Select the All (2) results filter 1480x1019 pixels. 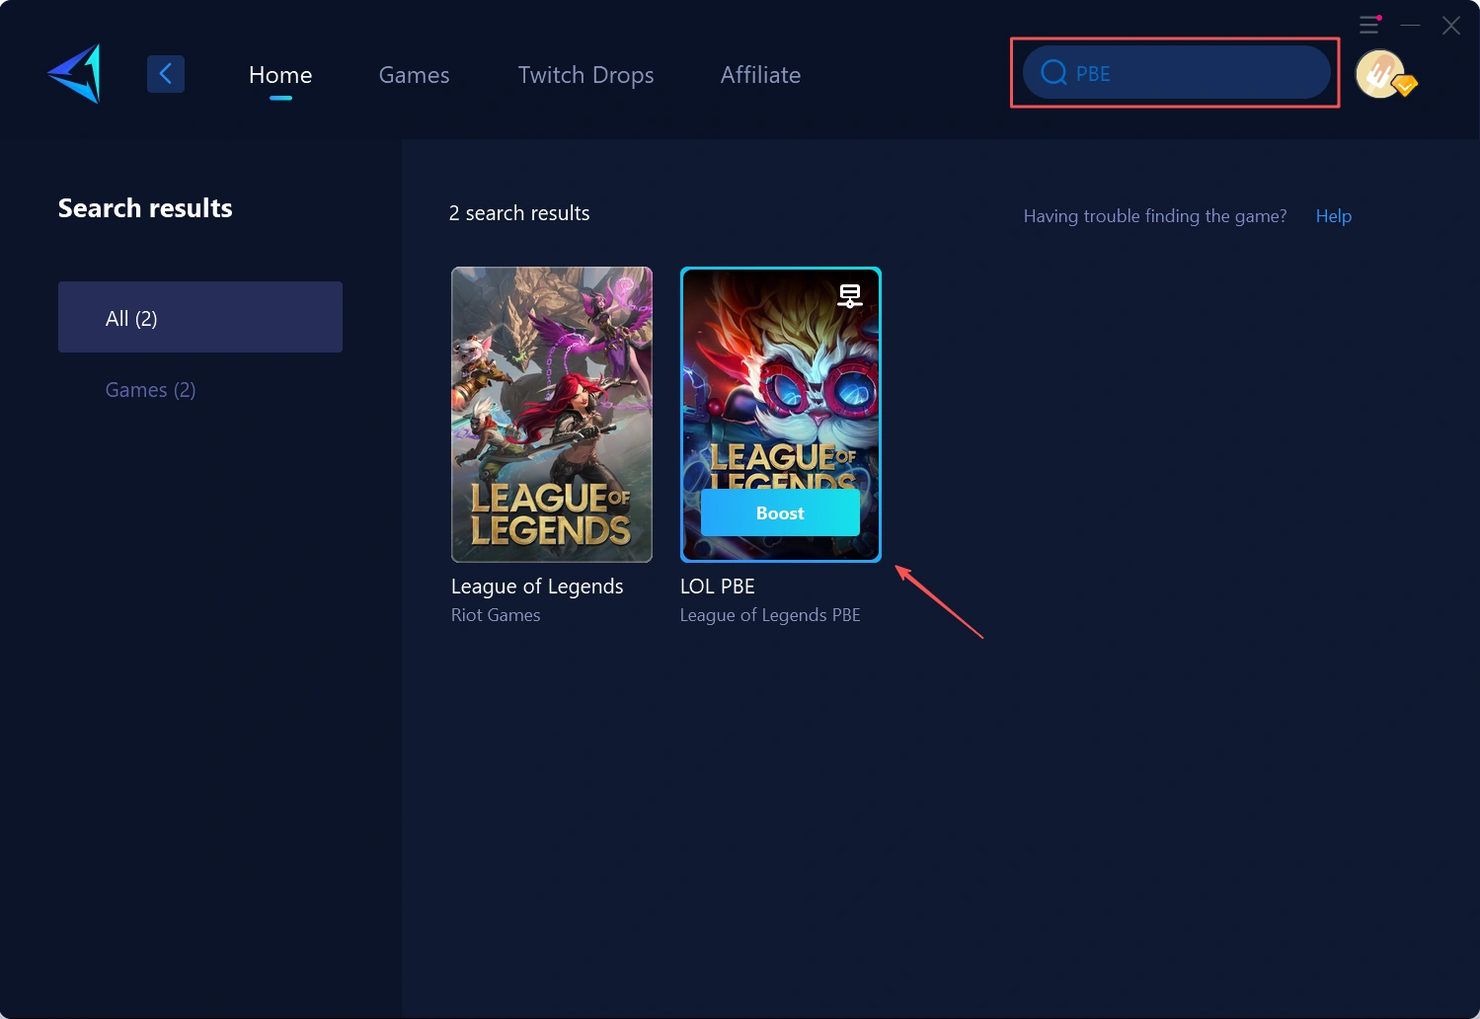tap(200, 317)
